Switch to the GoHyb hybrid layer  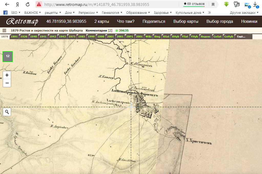click(228, 37)
